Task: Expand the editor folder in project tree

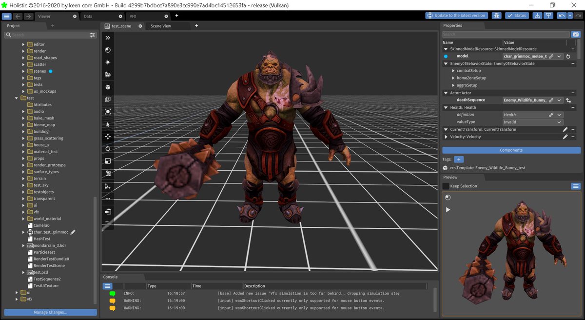Action: [23, 44]
